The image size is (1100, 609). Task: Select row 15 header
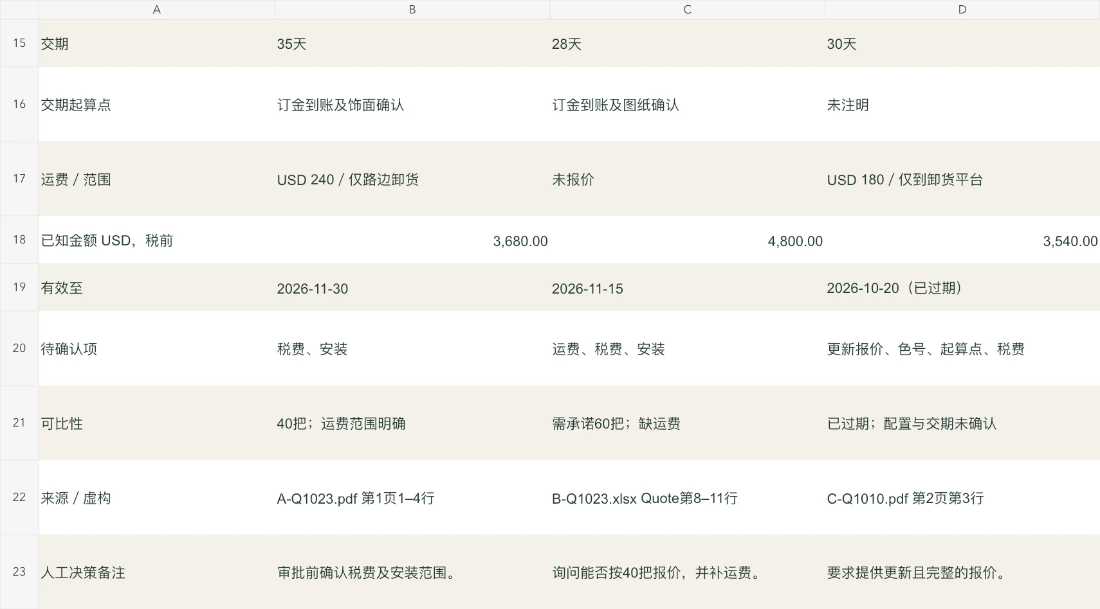coord(19,43)
